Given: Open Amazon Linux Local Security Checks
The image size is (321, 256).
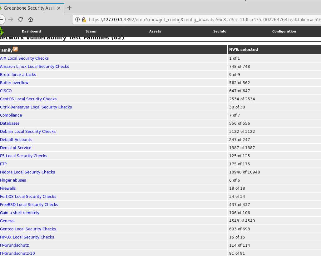Looking at the screenshot, I should 34,66.
